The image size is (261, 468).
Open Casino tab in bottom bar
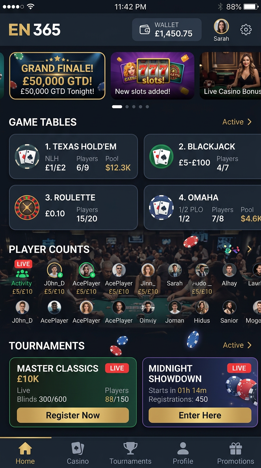point(78,454)
